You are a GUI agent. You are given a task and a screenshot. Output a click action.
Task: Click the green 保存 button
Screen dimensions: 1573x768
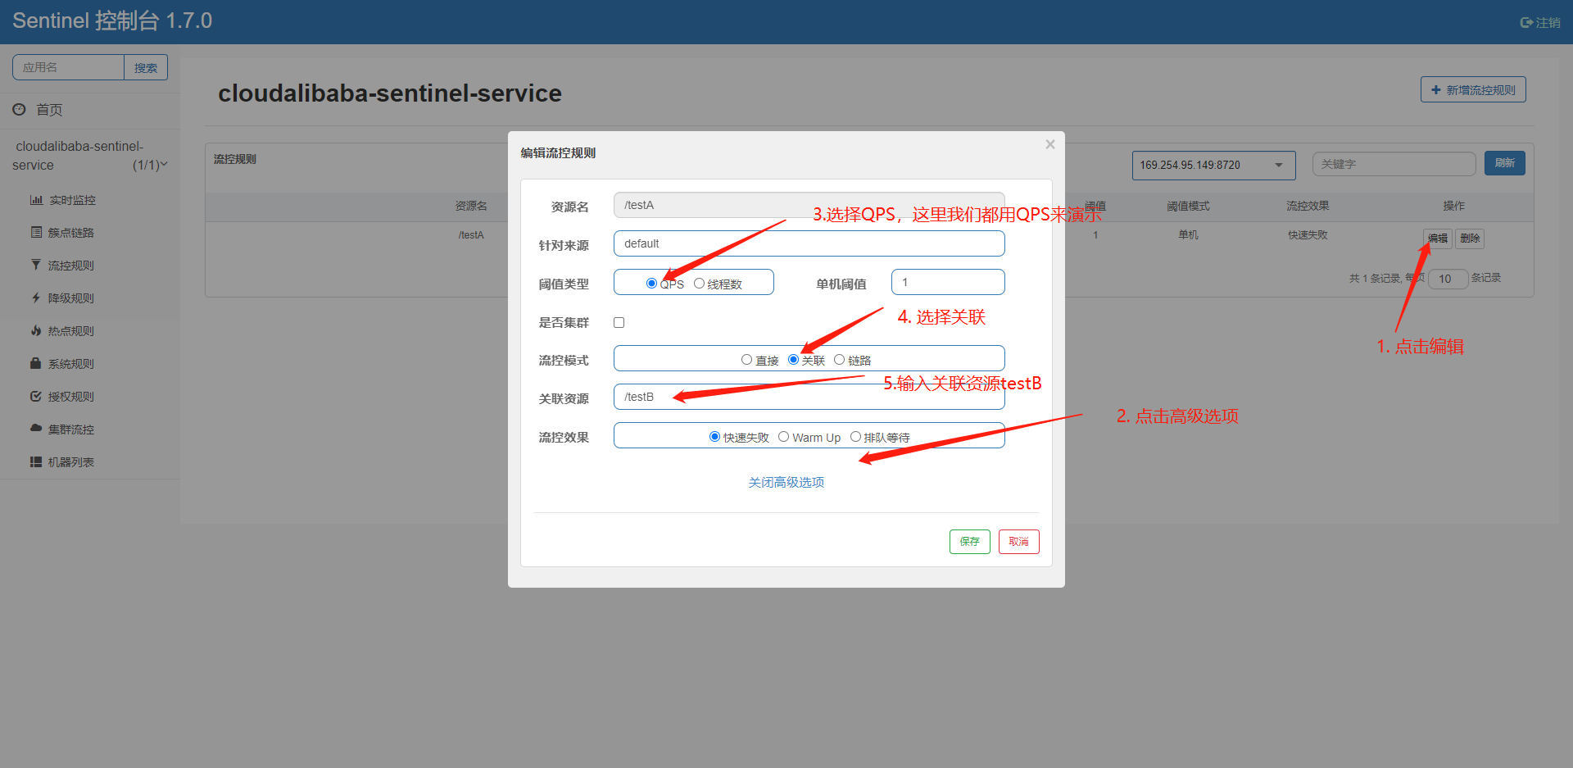coord(969,542)
